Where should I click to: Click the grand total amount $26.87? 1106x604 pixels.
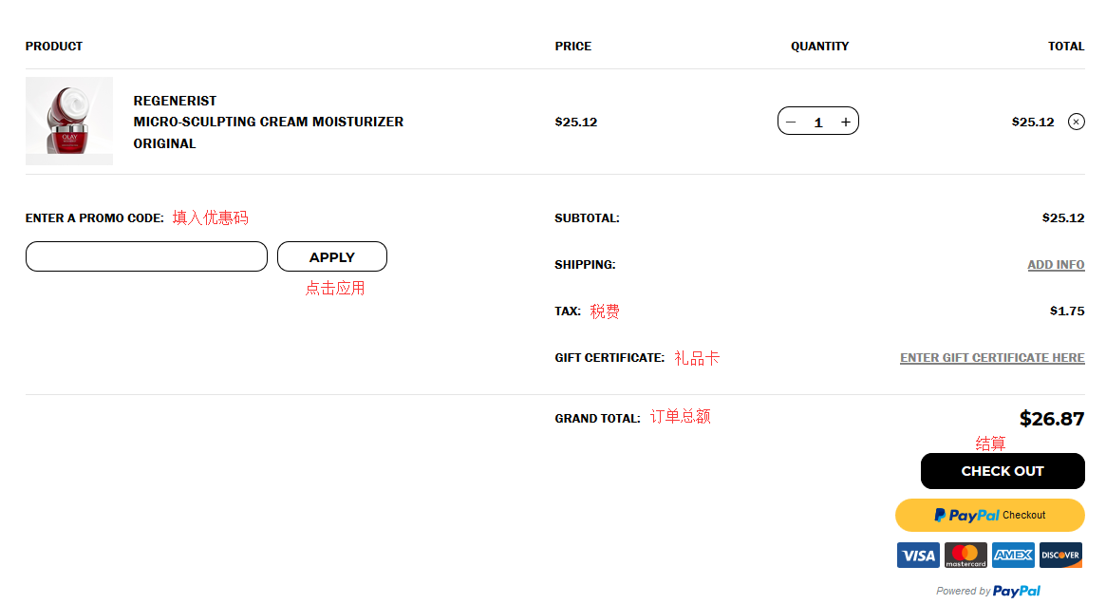1051,419
